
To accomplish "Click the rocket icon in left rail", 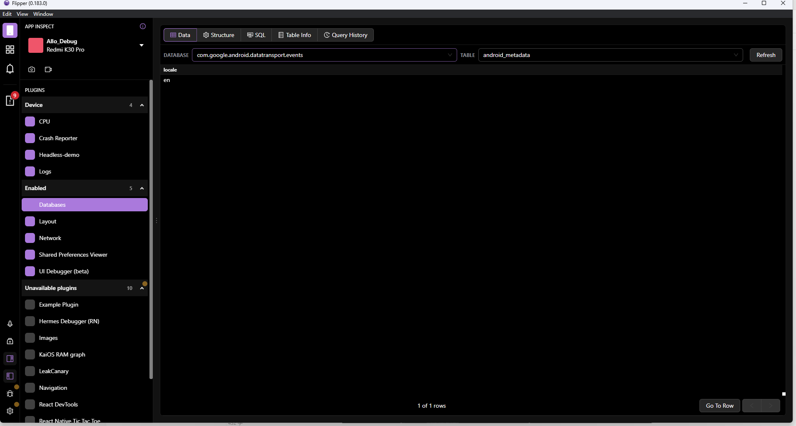I will pyautogui.click(x=10, y=324).
